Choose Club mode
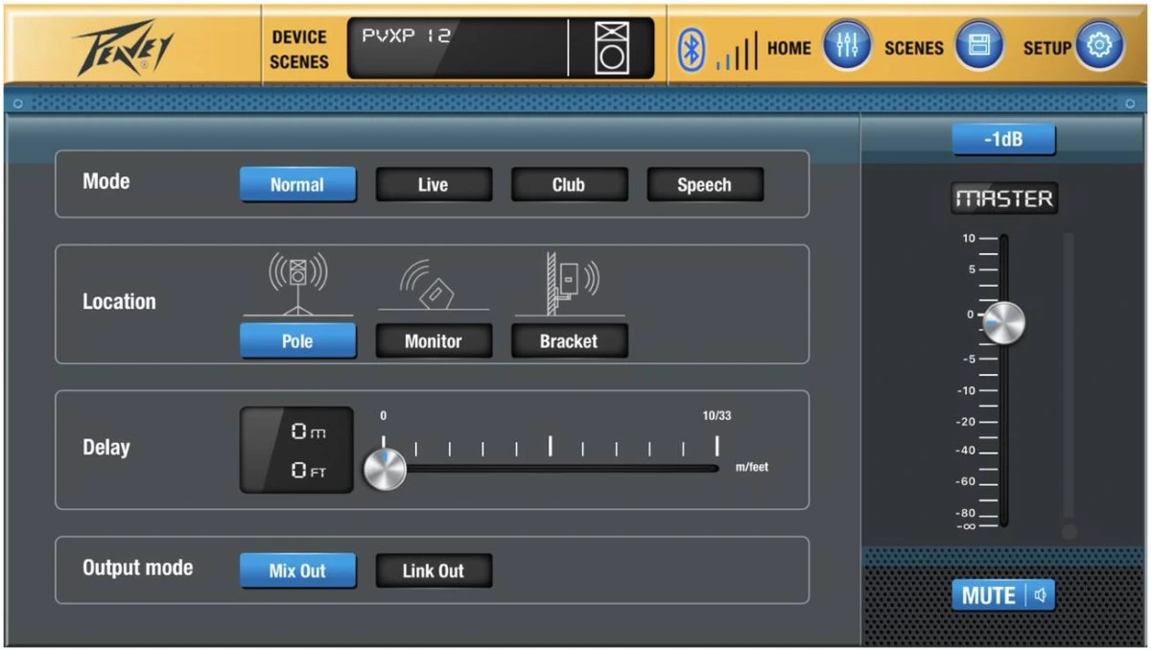 [569, 185]
